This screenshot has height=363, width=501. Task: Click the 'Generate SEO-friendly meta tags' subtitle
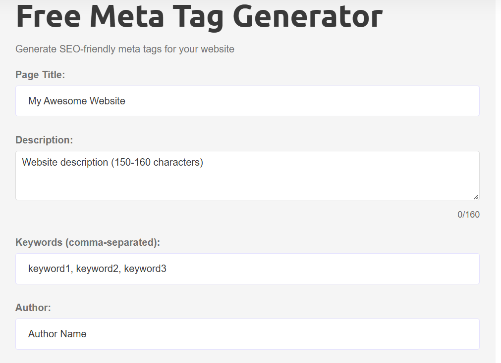[125, 49]
